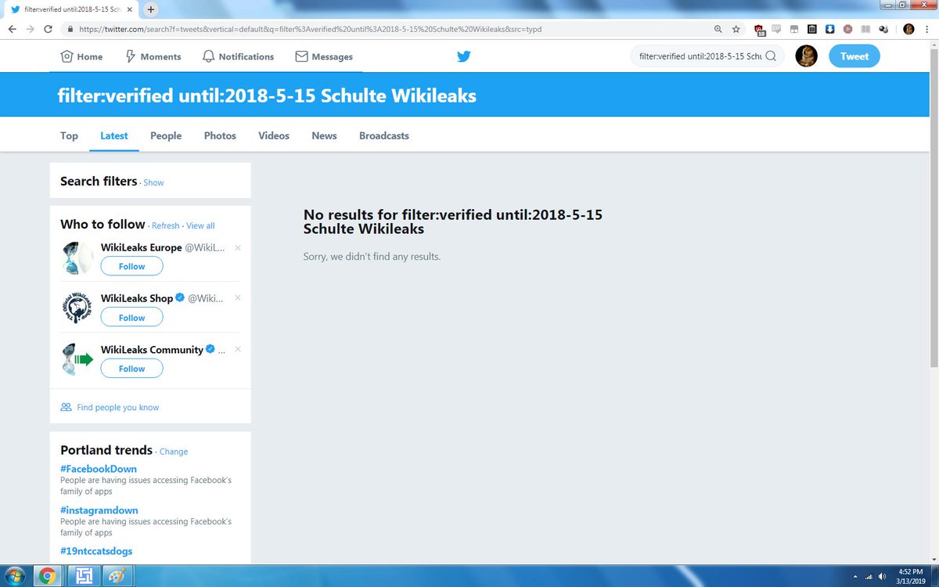Image resolution: width=939 pixels, height=587 pixels.
Task: Open WikiLeaks Community avatar
Action: pos(77,359)
